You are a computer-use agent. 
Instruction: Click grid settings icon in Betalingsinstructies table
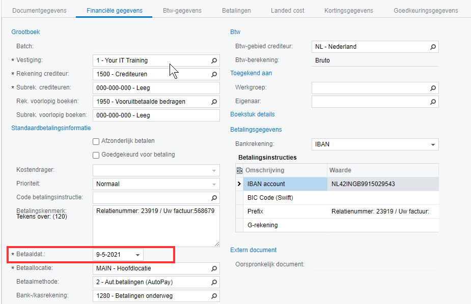(239, 170)
